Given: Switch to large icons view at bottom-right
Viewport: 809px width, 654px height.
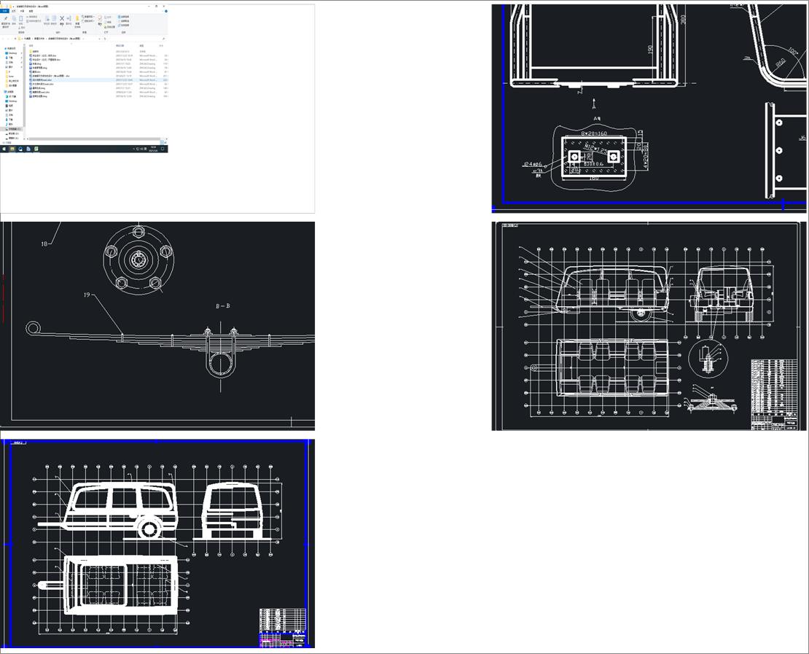Looking at the screenshot, I should coord(165,142).
